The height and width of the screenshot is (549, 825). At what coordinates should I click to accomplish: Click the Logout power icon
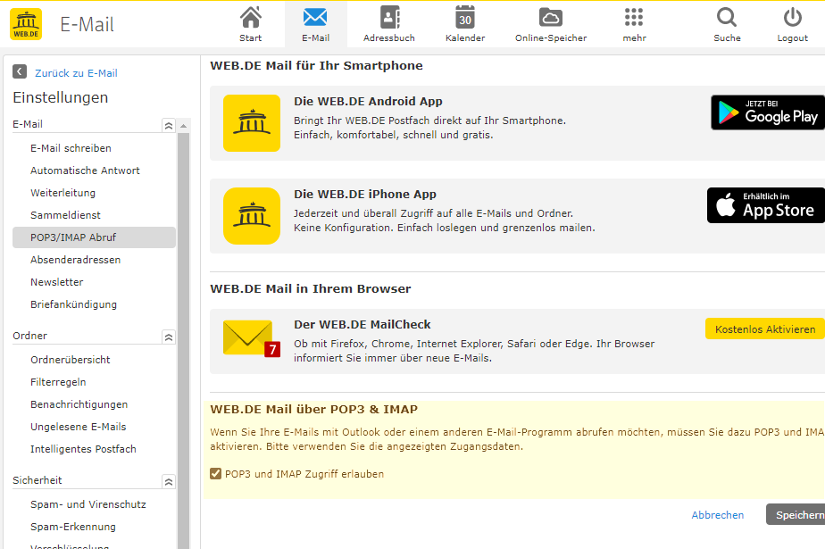click(792, 17)
